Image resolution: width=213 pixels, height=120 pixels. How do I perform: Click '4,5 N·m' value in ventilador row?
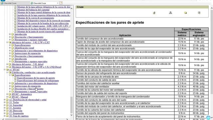[182, 87]
